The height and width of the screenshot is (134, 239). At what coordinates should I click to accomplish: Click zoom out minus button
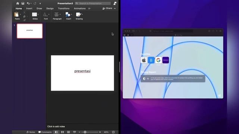pyautogui.click(x=80, y=132)
